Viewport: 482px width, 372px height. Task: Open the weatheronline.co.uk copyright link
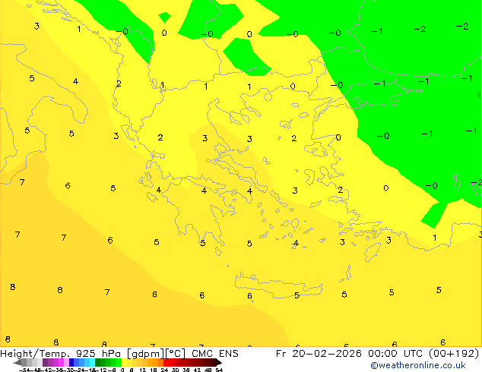418,365
